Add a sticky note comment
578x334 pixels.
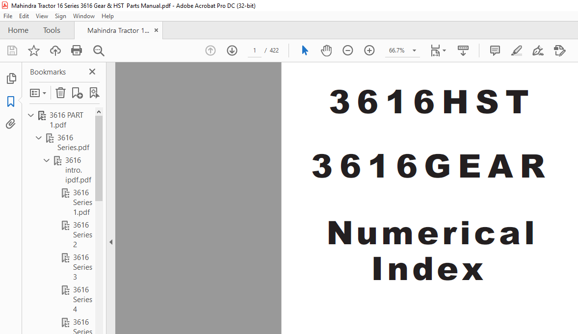coord(495,51)
